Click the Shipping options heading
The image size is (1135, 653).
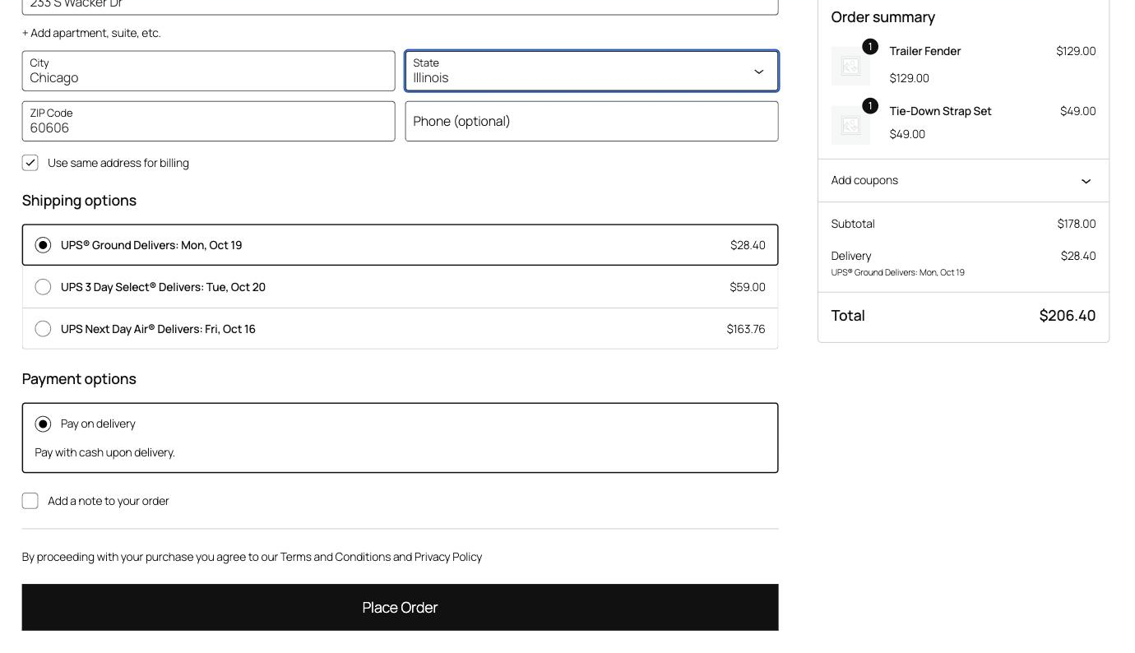tap(79, 201)
